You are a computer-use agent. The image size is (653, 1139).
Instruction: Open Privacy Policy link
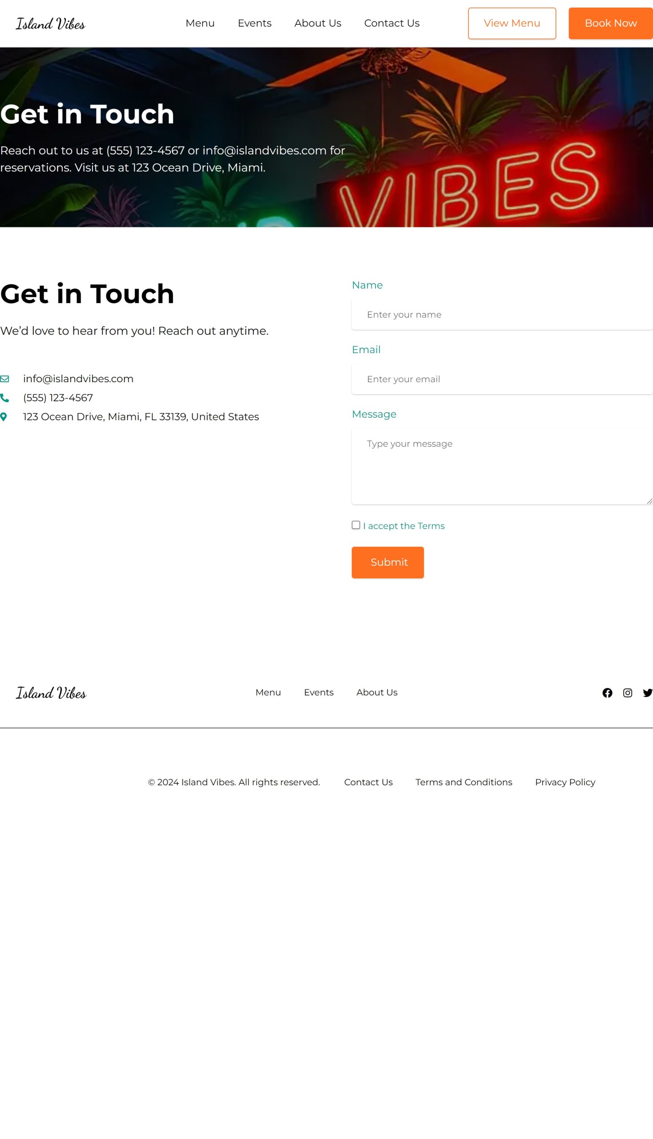[x=565, y=782]
